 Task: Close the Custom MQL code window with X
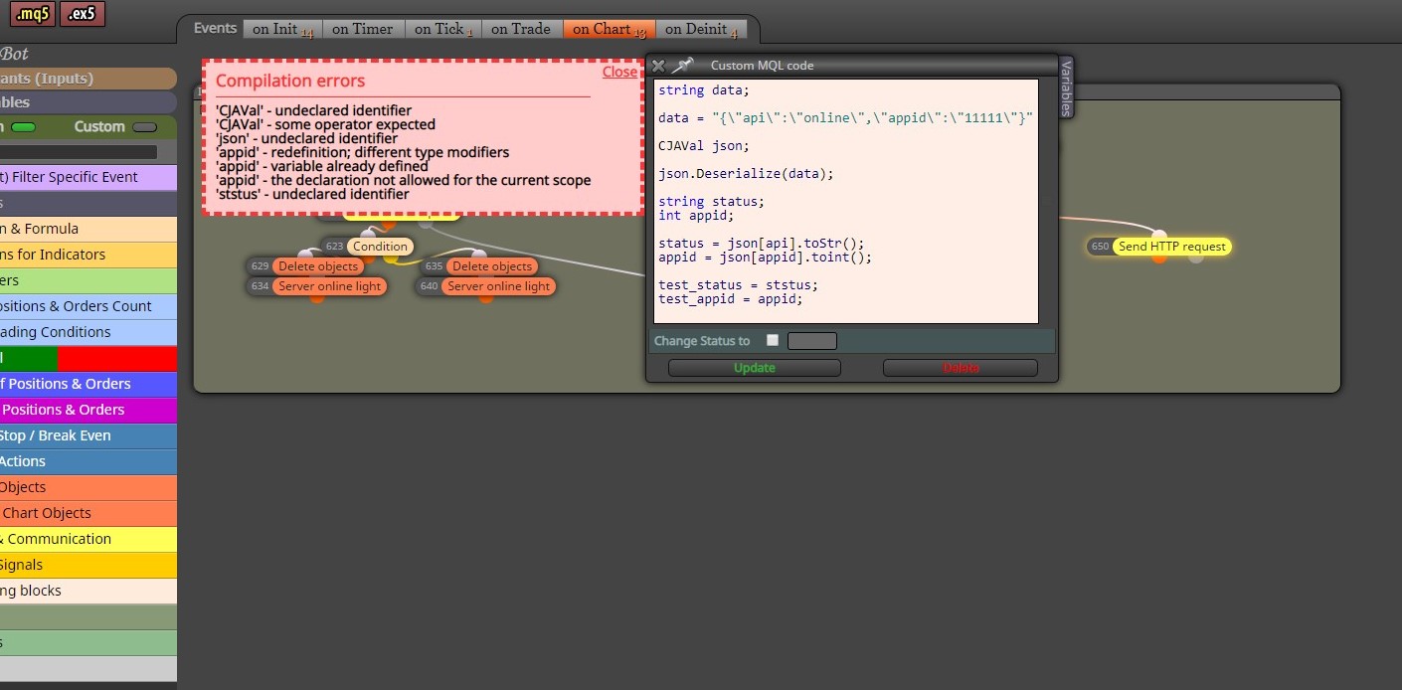point(658,66)
